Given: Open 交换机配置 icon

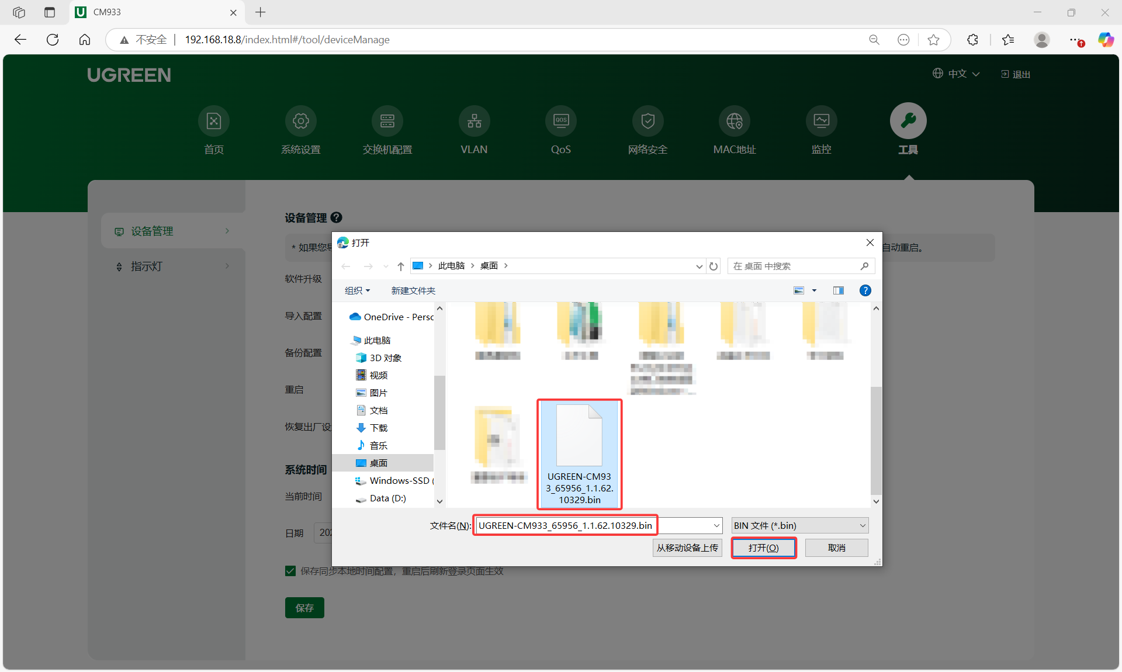Looking at the screenshot, I should [387, 121].
